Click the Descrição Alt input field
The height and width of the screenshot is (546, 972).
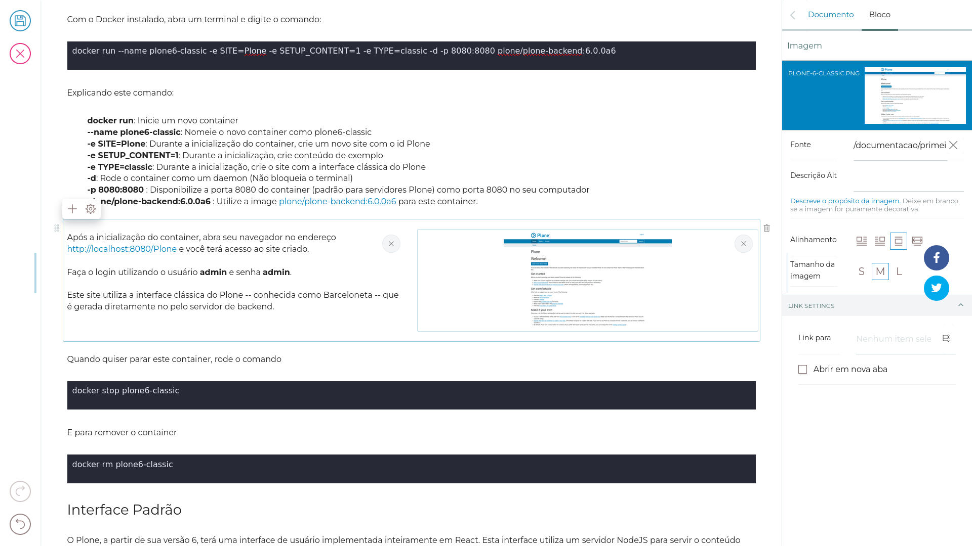click(909, 176)
